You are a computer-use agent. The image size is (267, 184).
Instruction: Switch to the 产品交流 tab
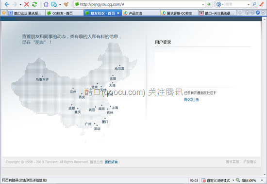coord(141,13)
